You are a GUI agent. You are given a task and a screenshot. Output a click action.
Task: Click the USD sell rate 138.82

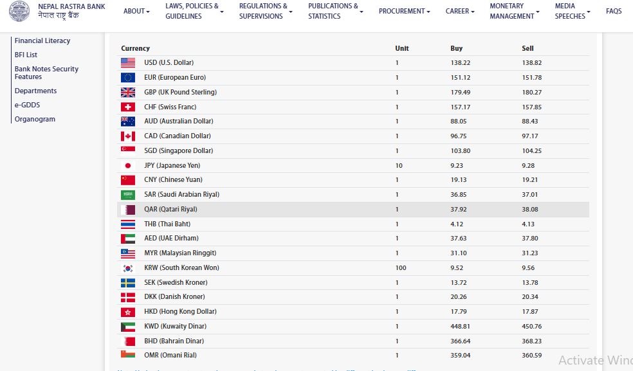531,63
